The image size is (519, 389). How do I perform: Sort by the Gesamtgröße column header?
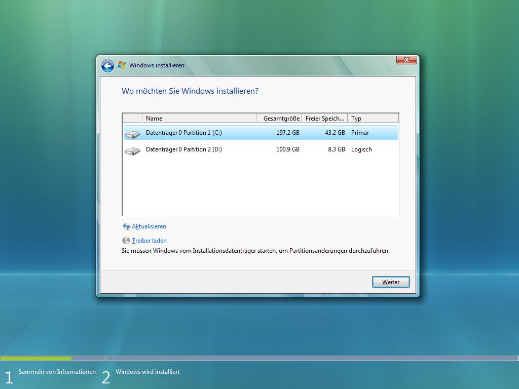click(x=279, y=118)
